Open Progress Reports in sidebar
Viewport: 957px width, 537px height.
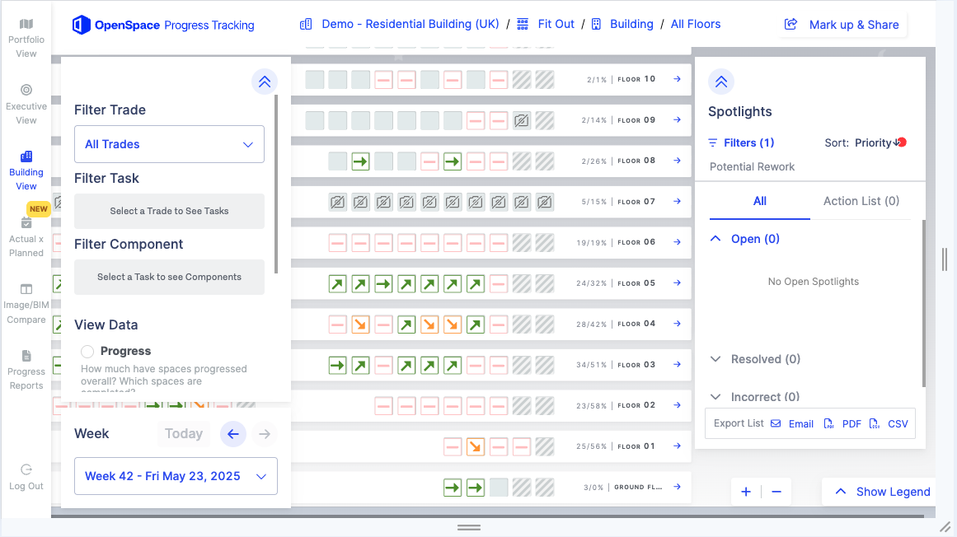click(26, 370)
